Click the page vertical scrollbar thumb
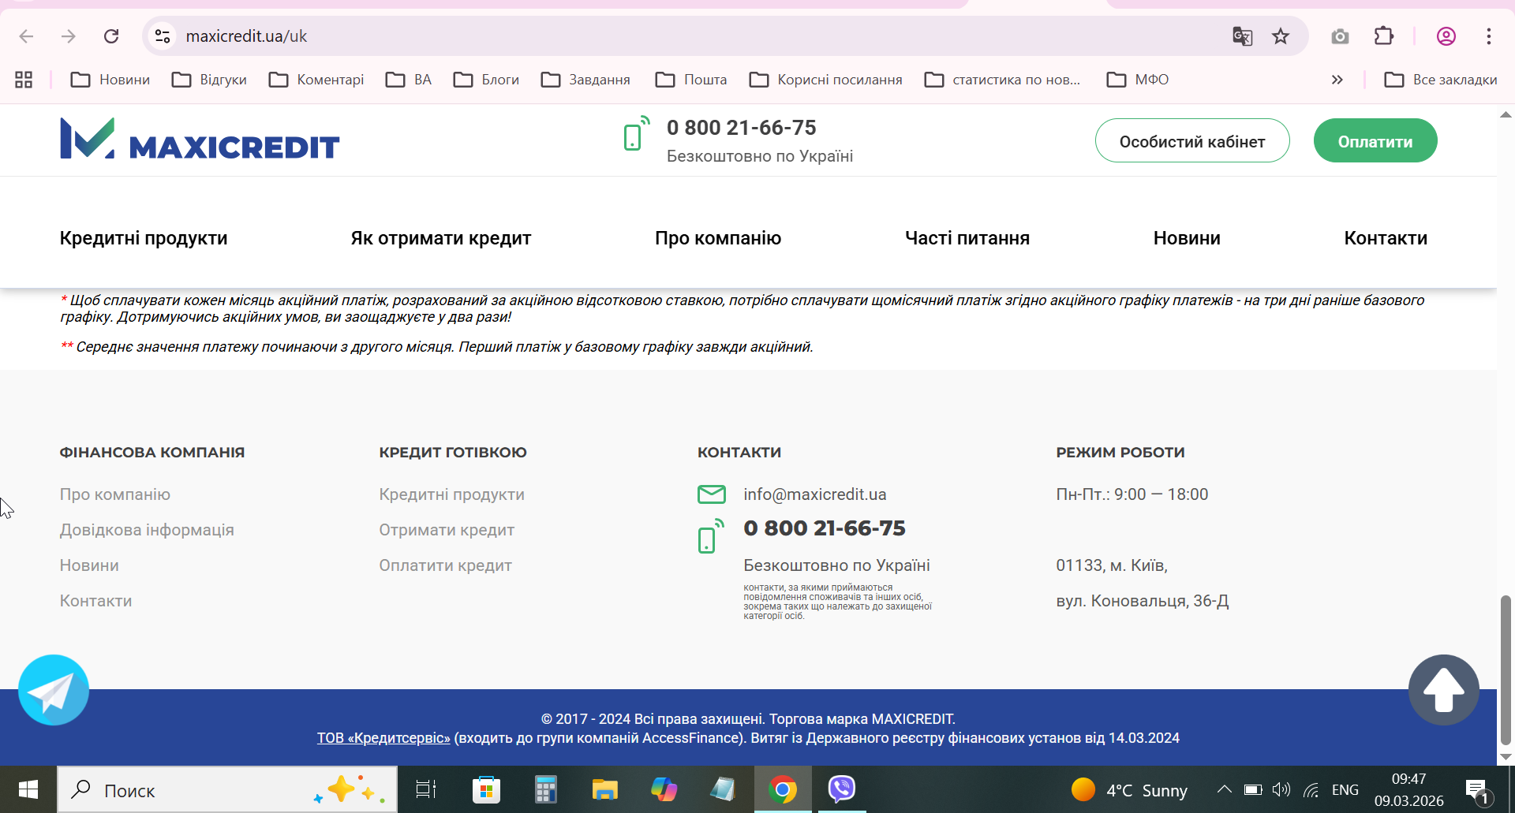 (1506, 670)
